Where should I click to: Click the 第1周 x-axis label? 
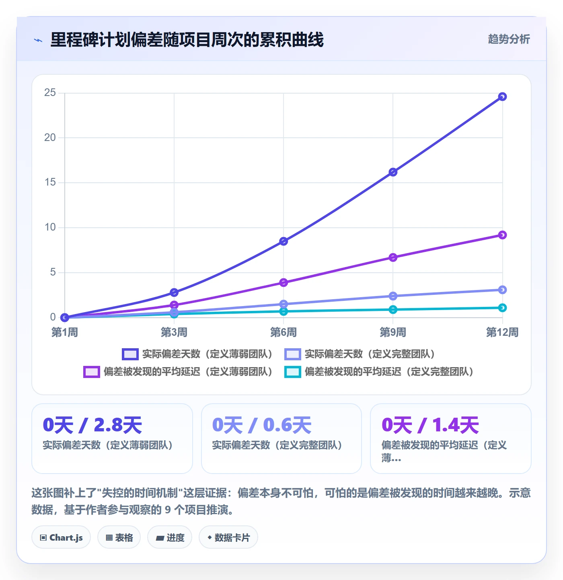65,332
